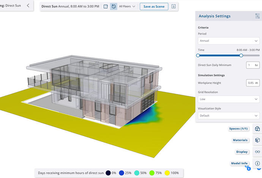The height and width of the screenshot is (178, 262).
Task: Expand the Period Annual dropdown
Action: (229, 41)
